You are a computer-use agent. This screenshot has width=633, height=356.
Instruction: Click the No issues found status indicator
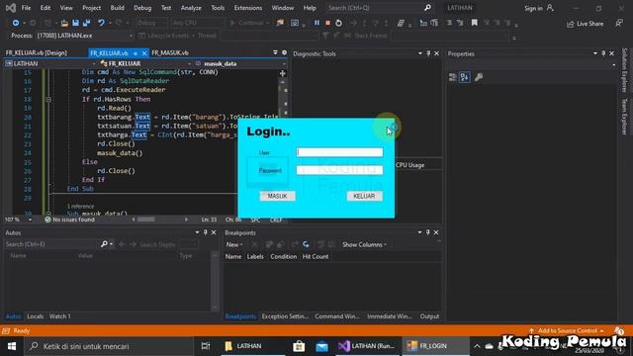click(70, 220)
